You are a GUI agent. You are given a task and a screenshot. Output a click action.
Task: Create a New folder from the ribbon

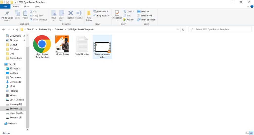coord(89,16)
